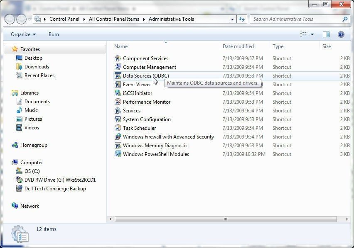Expand the arrow after All Control Panel Items
354x248 pixels.
pos(144,19)
